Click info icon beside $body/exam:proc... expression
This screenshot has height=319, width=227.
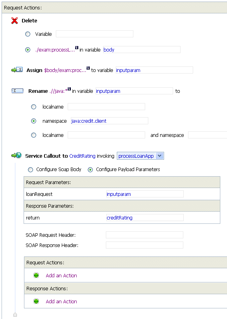(x=88, y=68)
